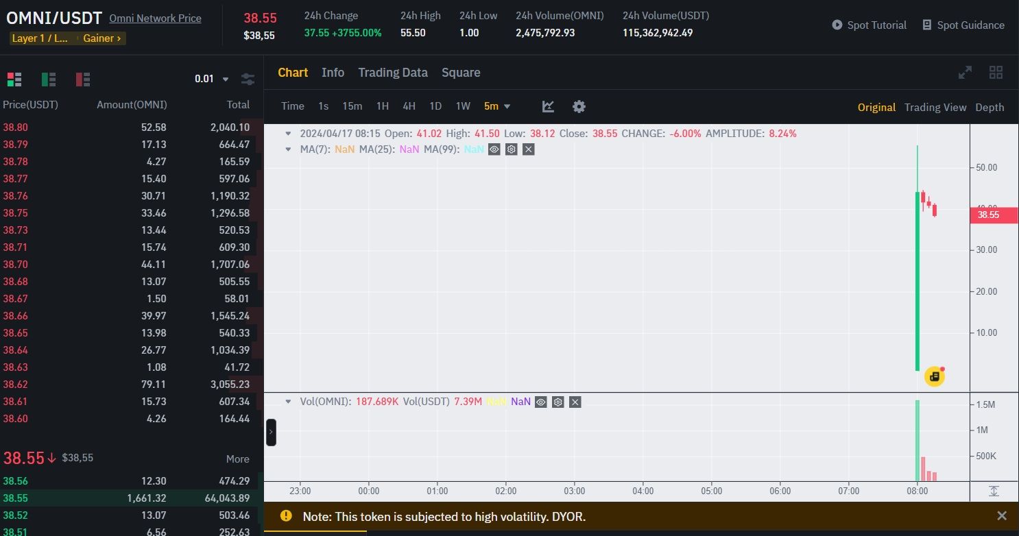Select the 15m chart interval

(352, 106)
